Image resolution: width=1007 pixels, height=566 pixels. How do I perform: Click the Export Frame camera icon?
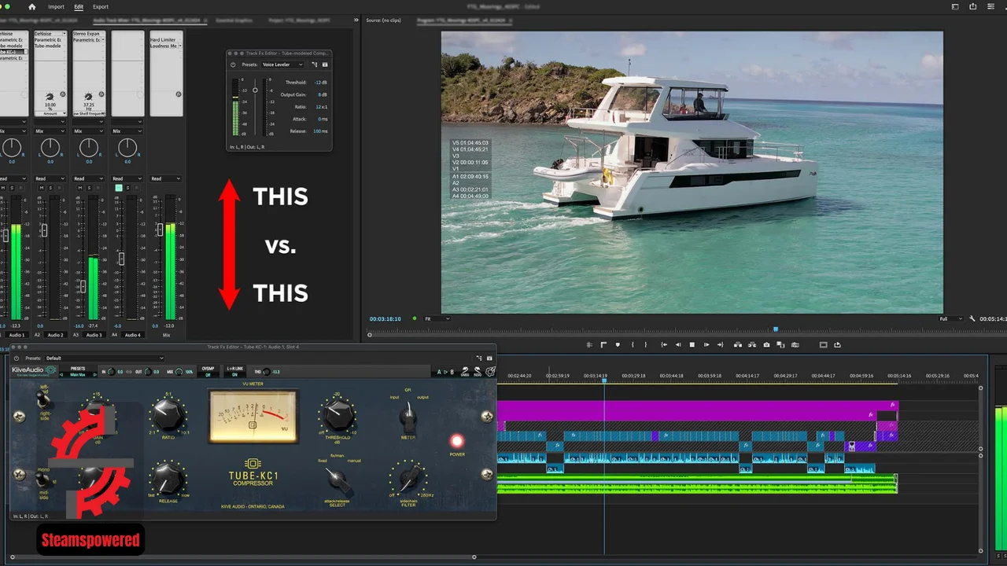(766, 344)
